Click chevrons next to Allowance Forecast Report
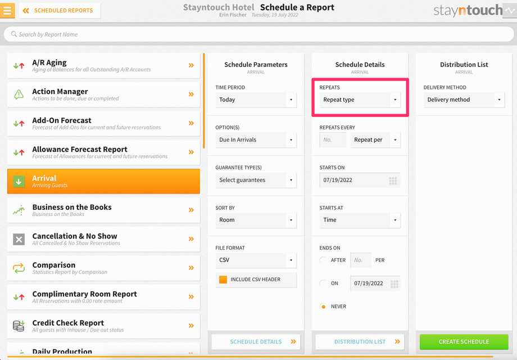The image size is (517, 360). (x=191, y=152)
